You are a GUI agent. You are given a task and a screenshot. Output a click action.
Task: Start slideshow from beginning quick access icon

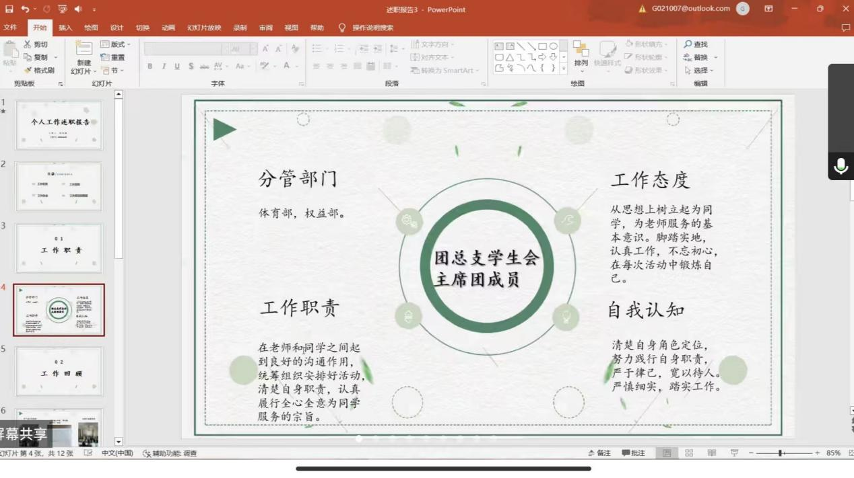(x=63, y=9)
